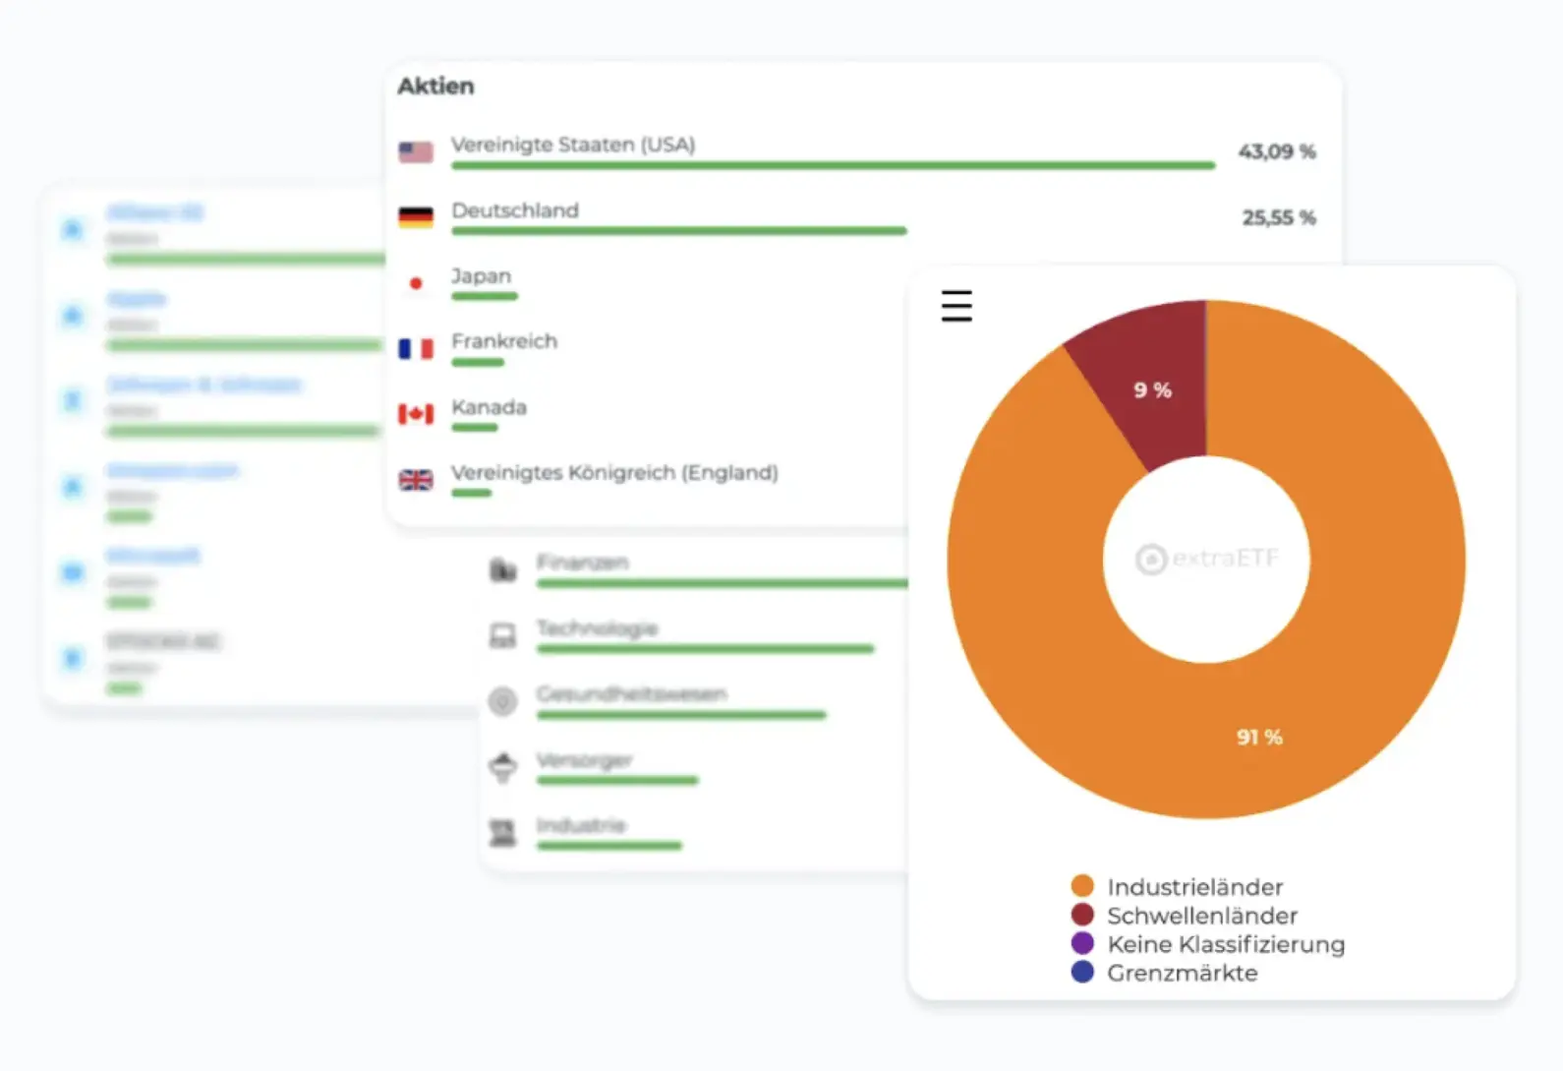Click the Finanzen green progress bar
This screenshot has height=1071, width=1563.
(723, 584)
